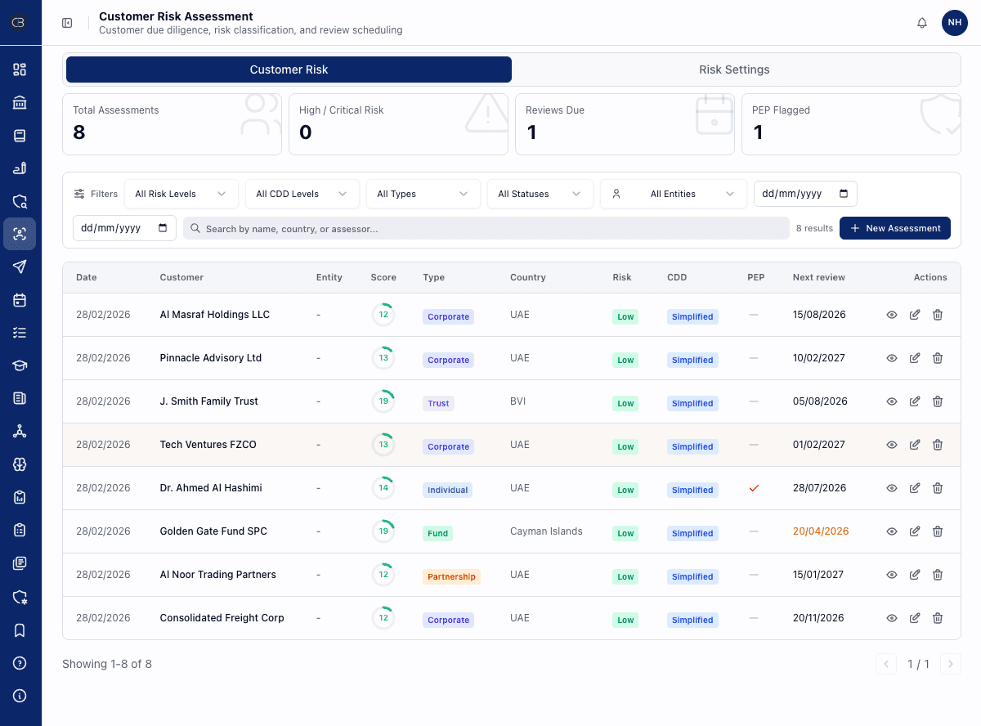Click the notification bell icon
Image resolution: width=981 pixels, height=726 pixels.
[922, 23]
